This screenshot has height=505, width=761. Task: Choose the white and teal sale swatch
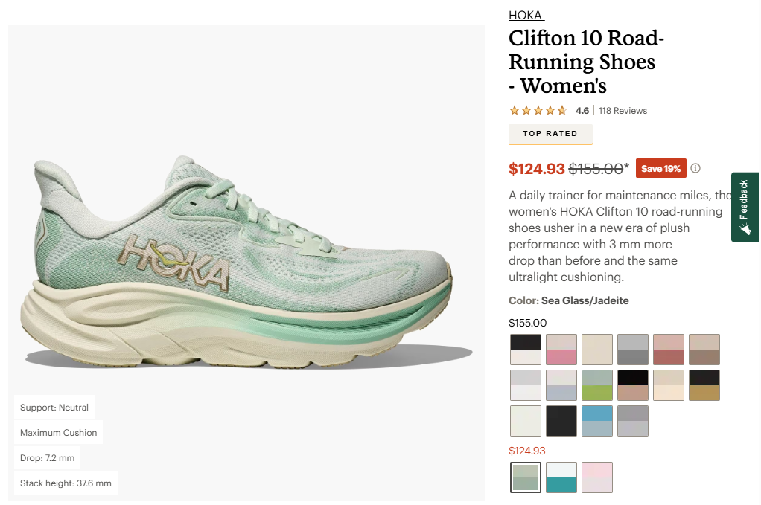click(561, 477)
